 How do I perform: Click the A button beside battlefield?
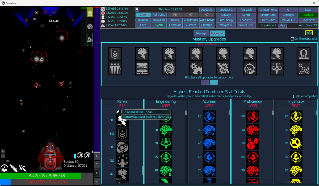coord(96,156)
